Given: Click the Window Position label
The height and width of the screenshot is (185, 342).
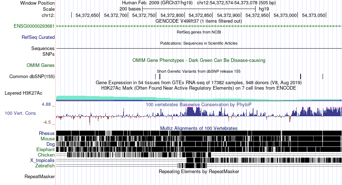Looking at the screenshot, I should [37, 3].
